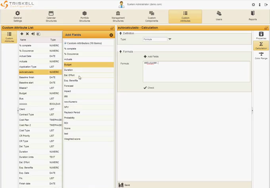The image size is (270, 188).
Task: Click the info icon in header
Action: coord(260,5)
